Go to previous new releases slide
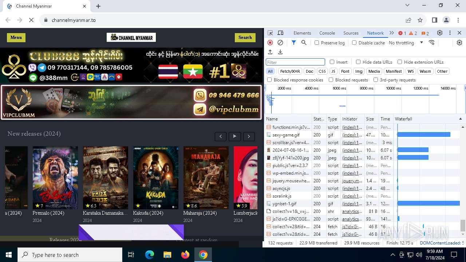Screen dimensions: 466x262 coord(221,136)
